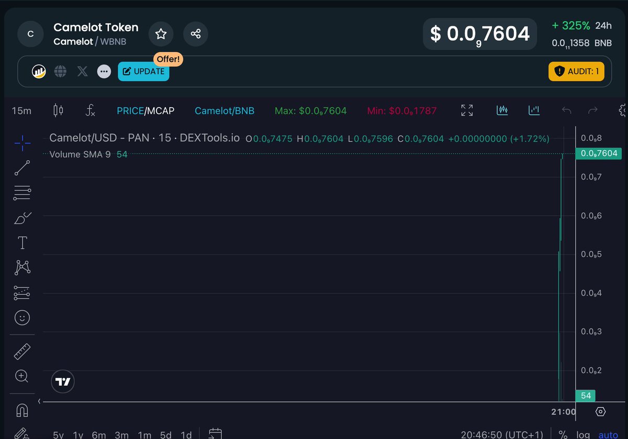Select the forecasting position tool
This screenshot has width=628, height=439.
tap(22, 292)
